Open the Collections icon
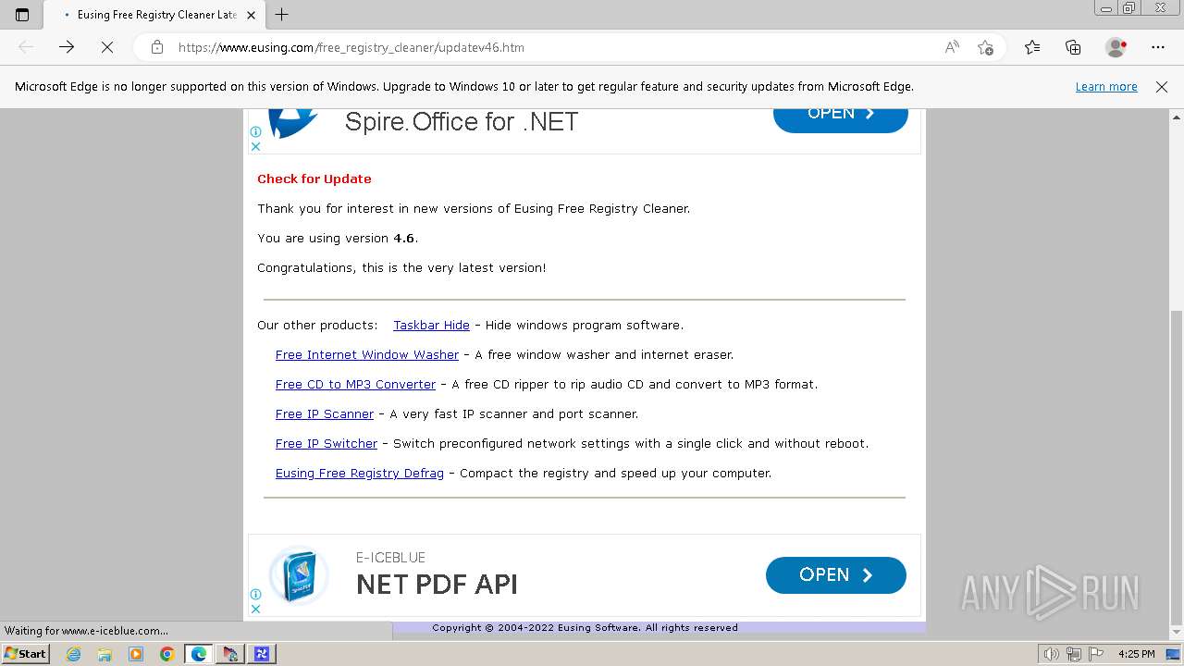This screenshot has width=1184, height=666. [1073, 47]
